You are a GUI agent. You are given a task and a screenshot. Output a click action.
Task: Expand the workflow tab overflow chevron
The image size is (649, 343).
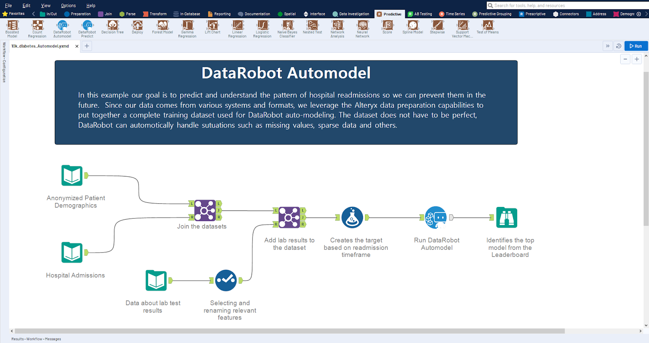click(x=608, y=46)
